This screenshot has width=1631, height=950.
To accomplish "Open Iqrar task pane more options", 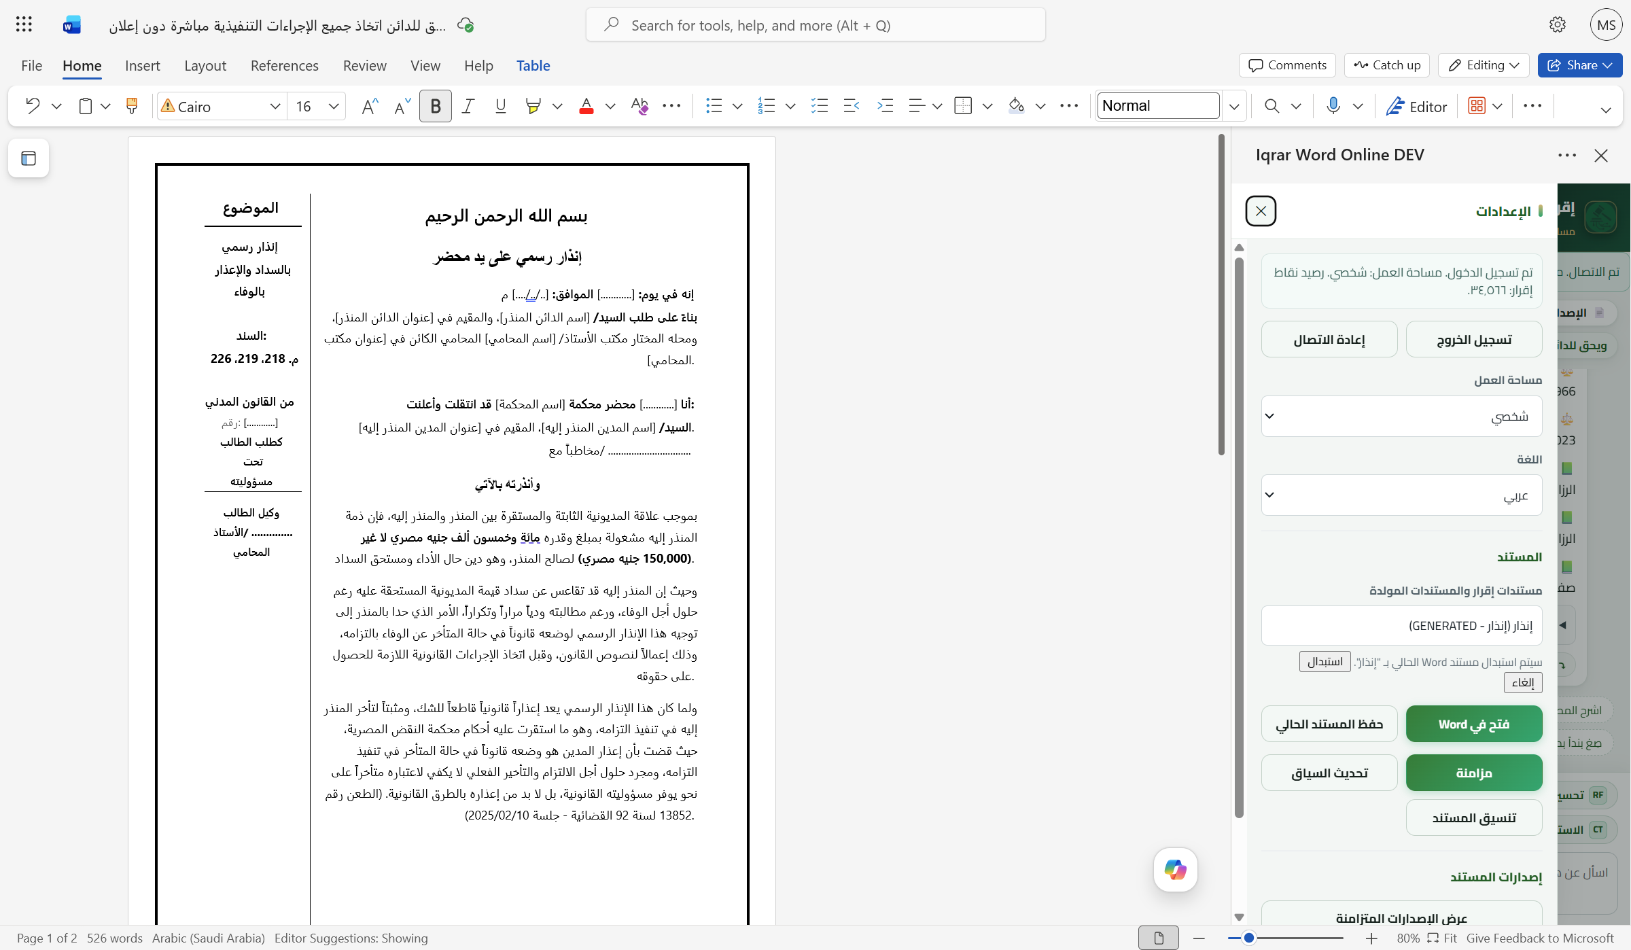I will point(1567,156).
